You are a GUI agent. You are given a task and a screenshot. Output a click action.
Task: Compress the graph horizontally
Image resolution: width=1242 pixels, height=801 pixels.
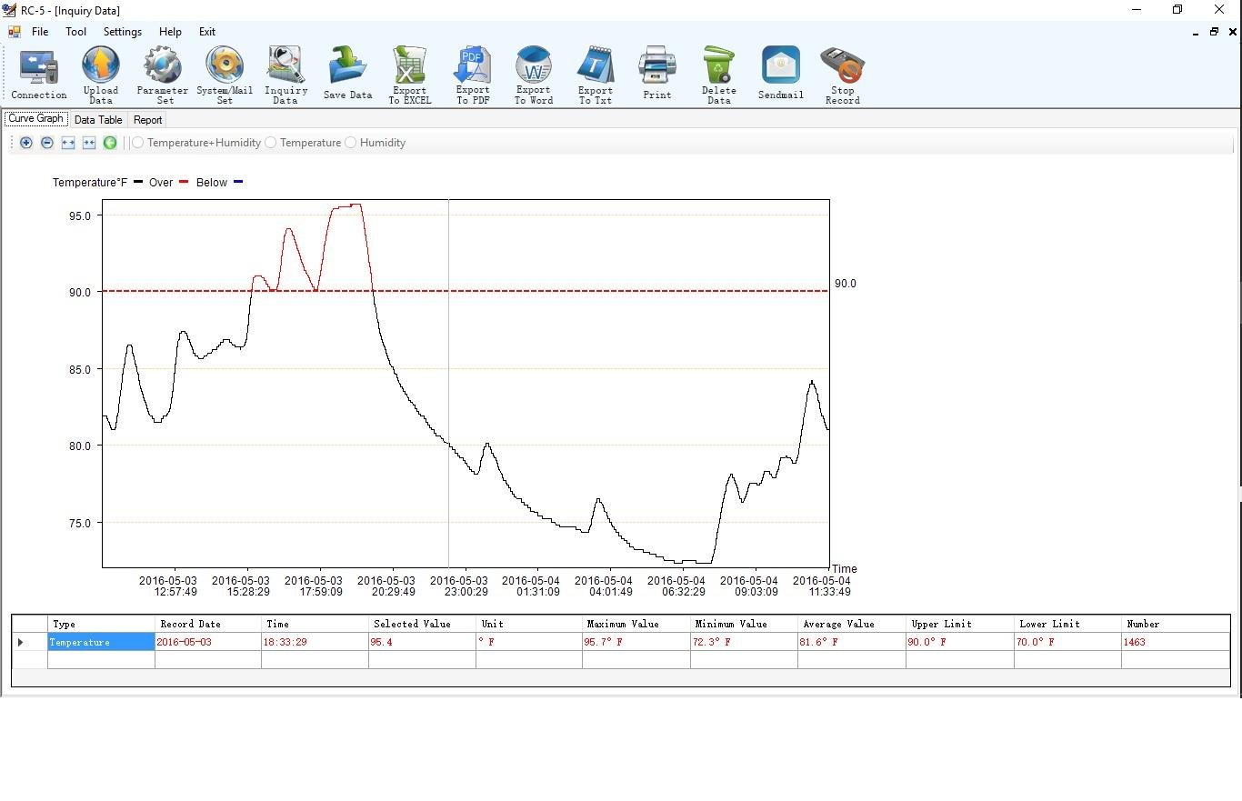(x=89, y=143)
